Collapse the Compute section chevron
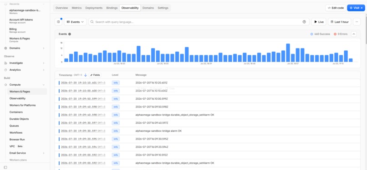The width and height of the screenshot is (367, 170). coord(44,85)
